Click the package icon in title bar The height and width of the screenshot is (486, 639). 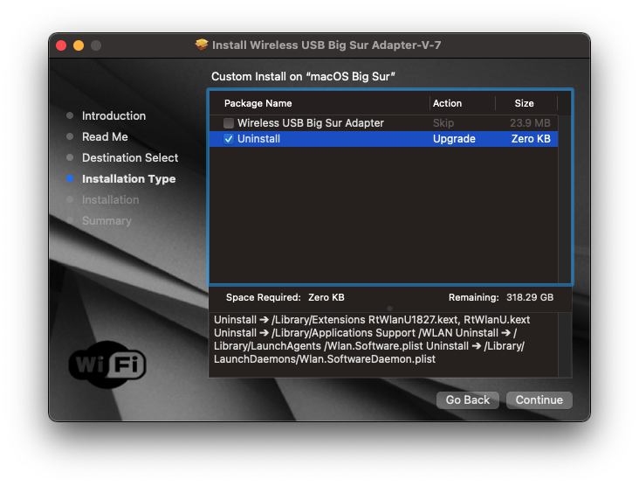pyautogui.click(x=202, y=45)
